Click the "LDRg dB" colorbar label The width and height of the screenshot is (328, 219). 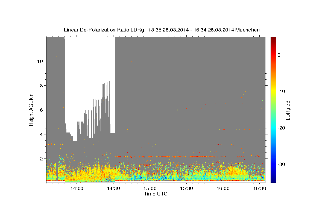[x=288, y=110]
